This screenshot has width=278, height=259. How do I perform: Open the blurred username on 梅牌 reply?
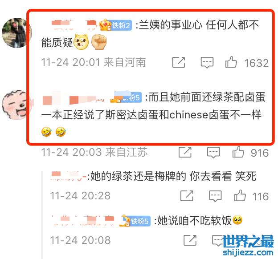pos(68,176)
